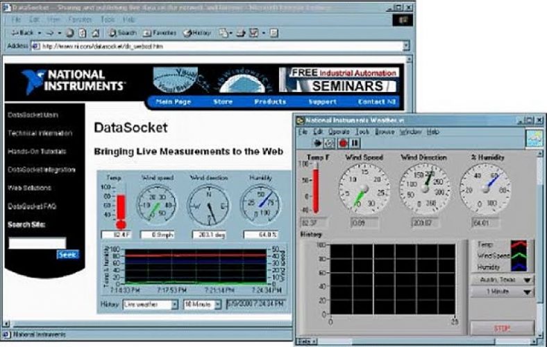Open the Live weather History dropdown
The width and height of the screenshot is (547, 347).
coord(174,304)
